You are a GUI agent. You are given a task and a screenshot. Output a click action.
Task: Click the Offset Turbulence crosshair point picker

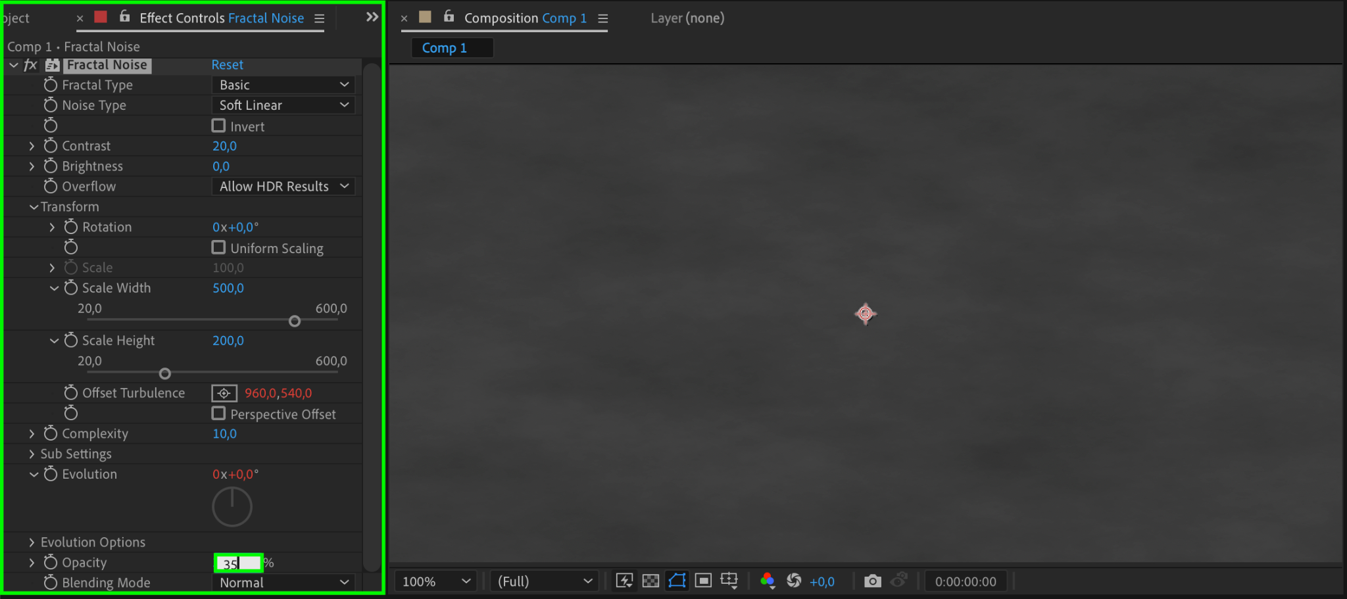224,393
